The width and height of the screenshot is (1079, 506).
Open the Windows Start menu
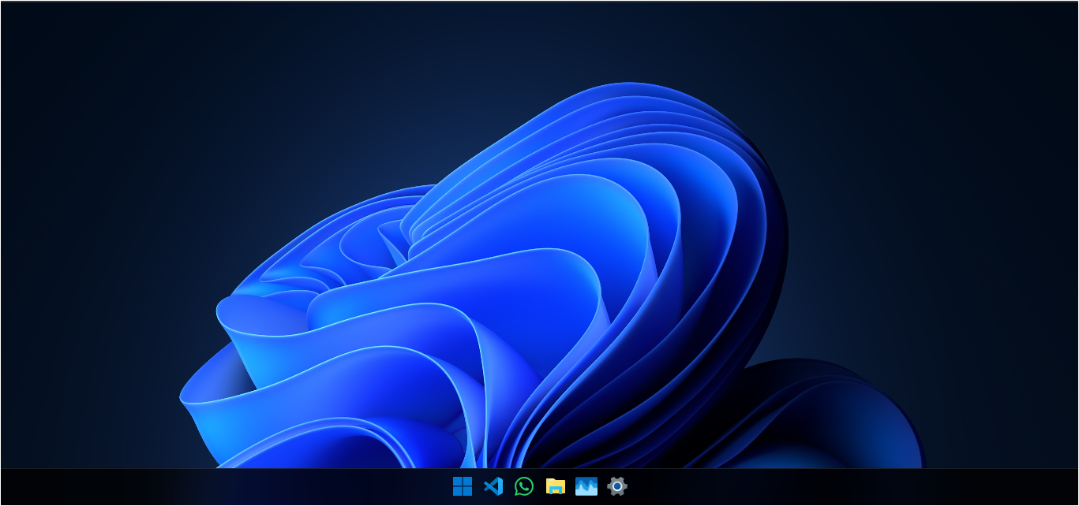pyautogui.click(x=463, y=486)
